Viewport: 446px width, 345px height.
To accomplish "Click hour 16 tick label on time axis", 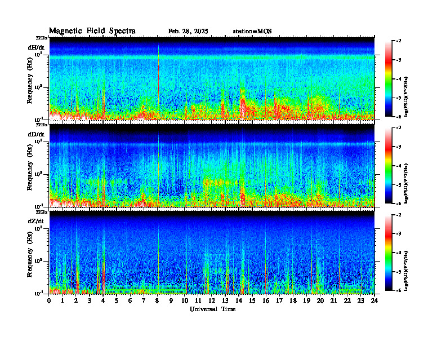I will [x=266, y=300].
